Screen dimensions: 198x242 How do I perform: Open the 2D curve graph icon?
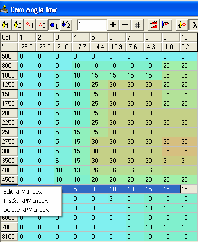166,25
